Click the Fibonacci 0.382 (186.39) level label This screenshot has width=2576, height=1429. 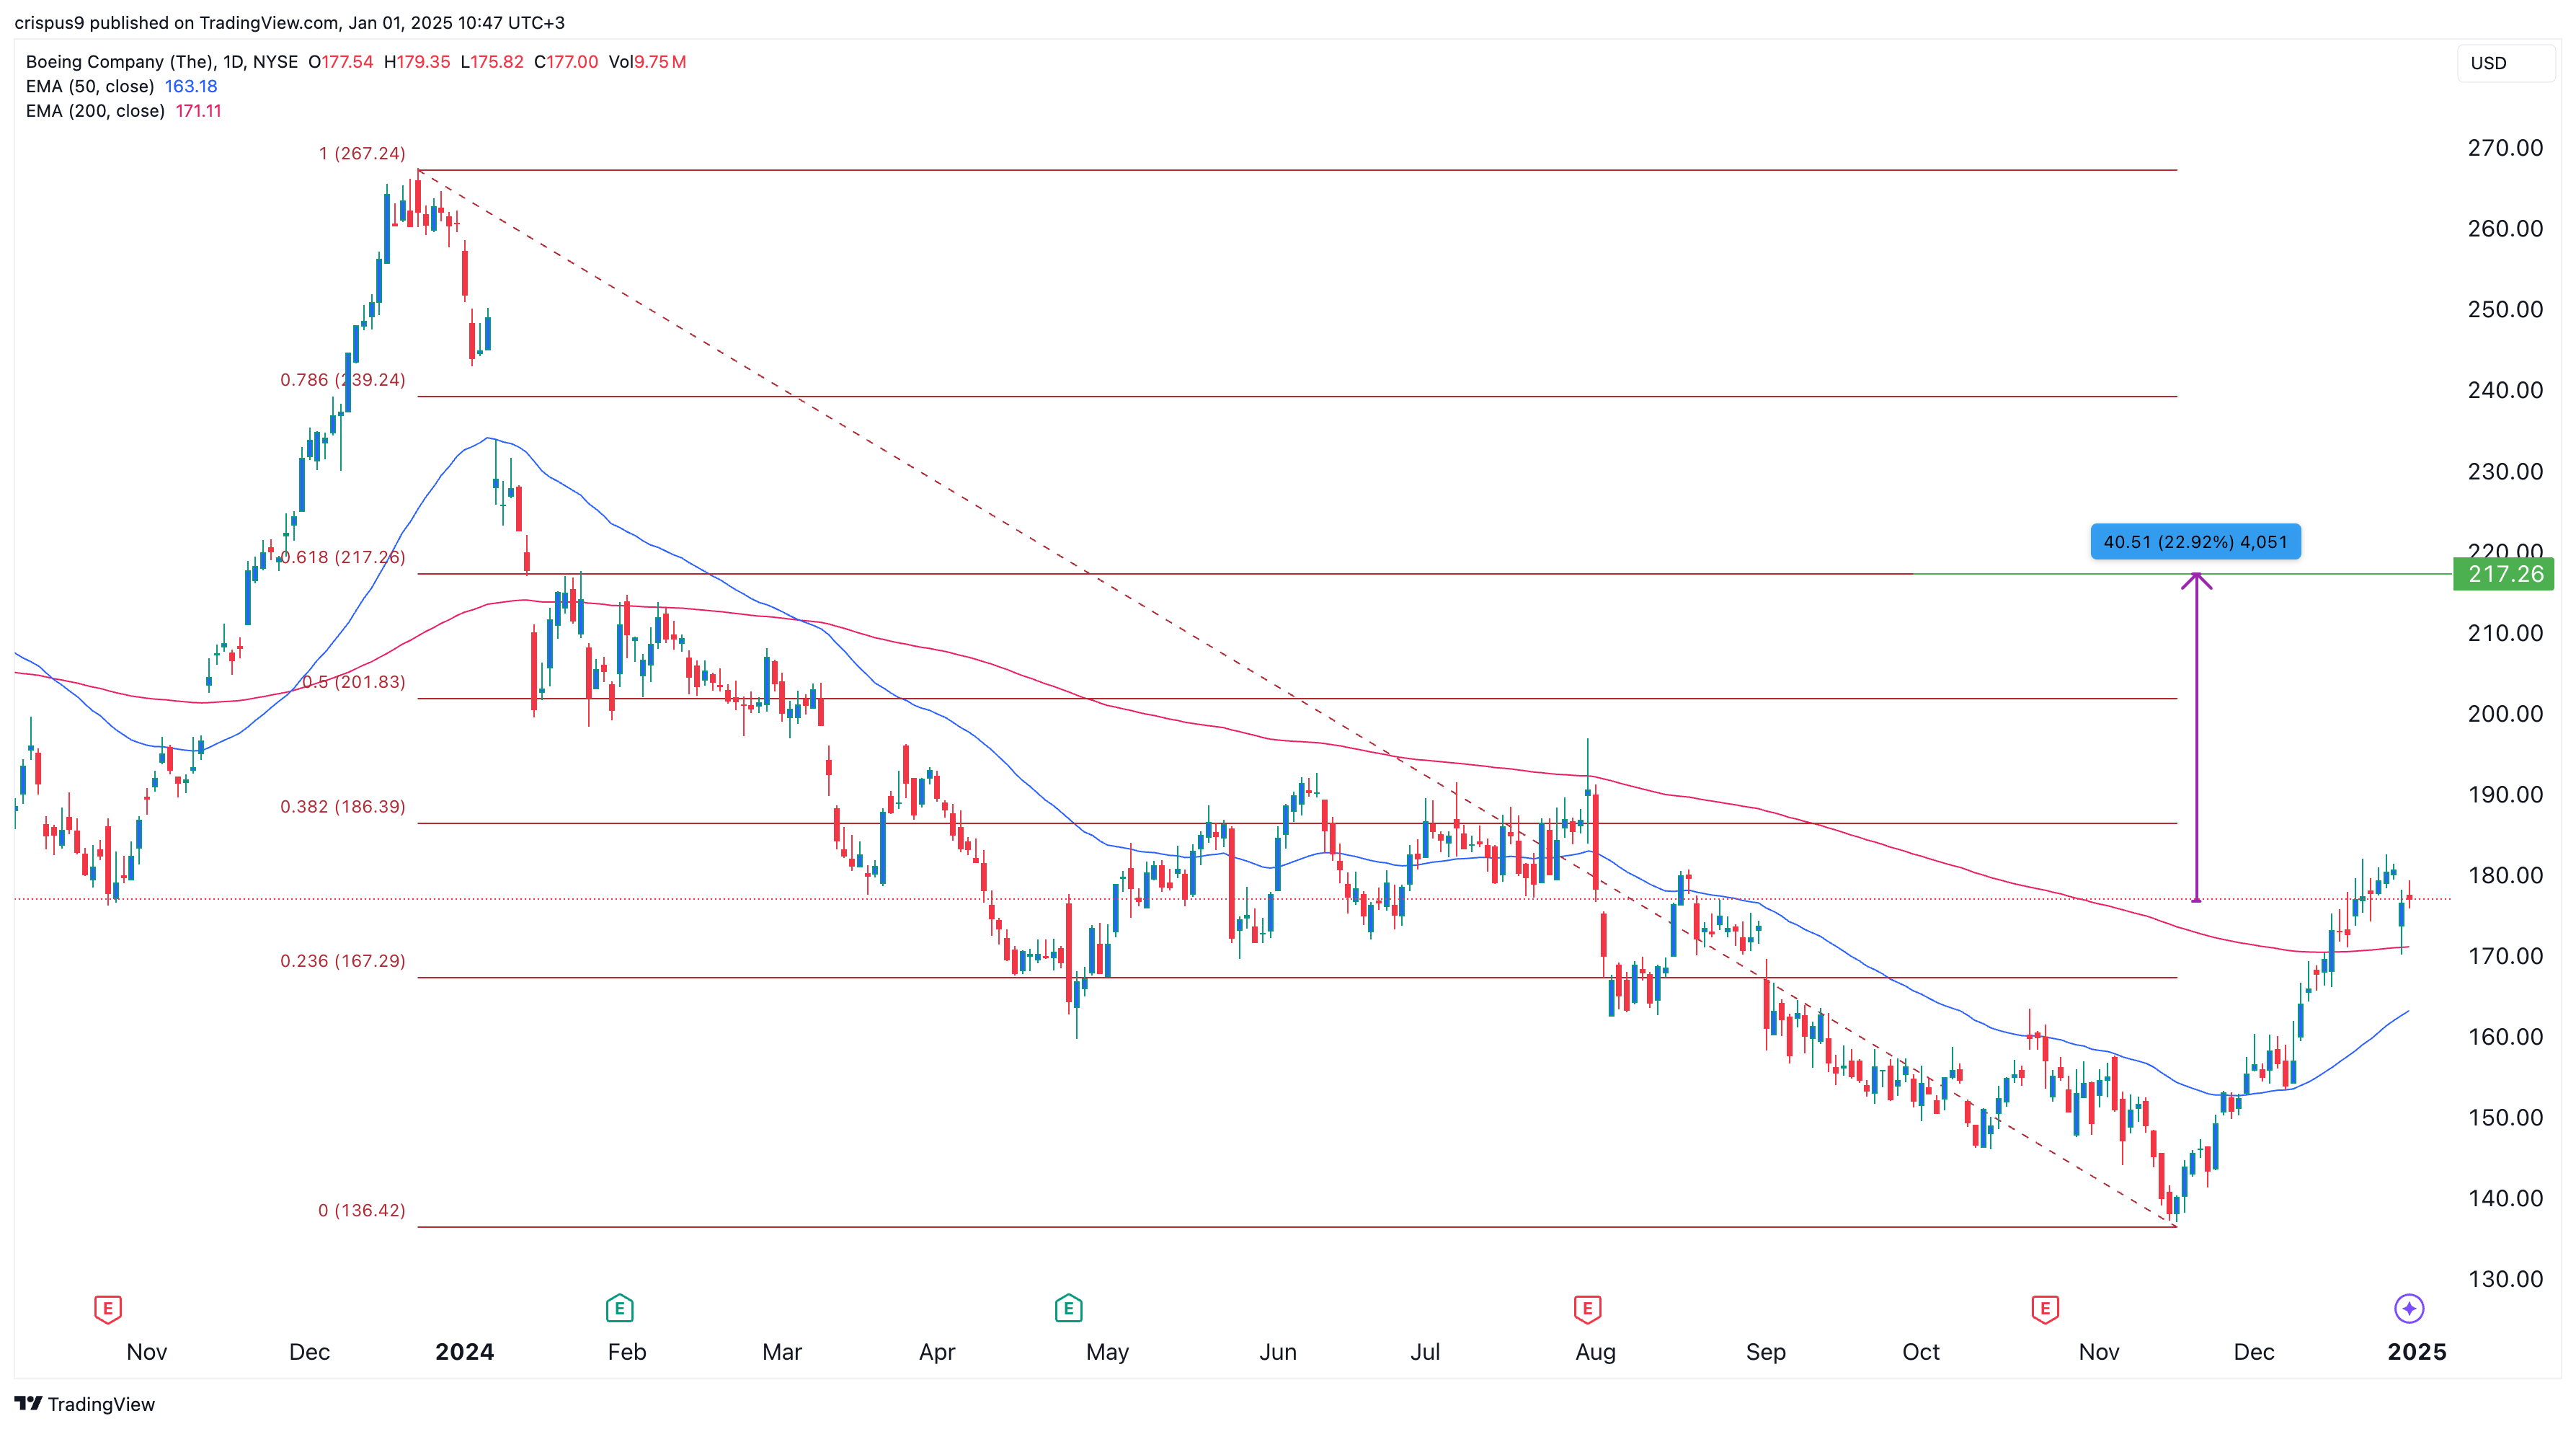click(343, 807)
